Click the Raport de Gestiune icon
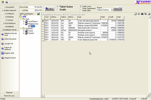Image resolution: width=151 pixels, height=100 pixels. pos(3,49)
